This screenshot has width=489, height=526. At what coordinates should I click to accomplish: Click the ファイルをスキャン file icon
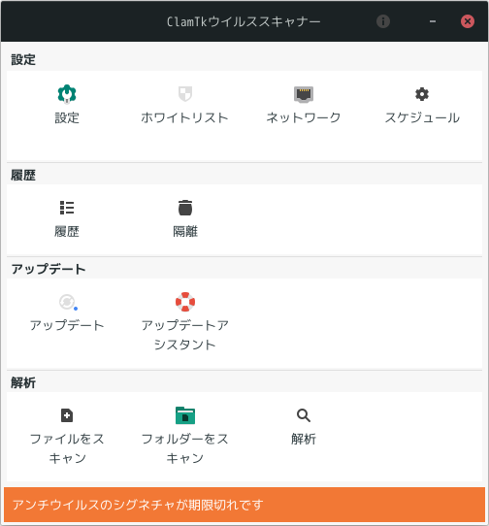point(67,415)
